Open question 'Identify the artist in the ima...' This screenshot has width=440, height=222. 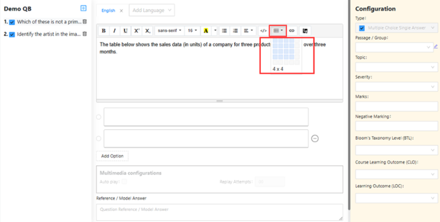tap(49, 34)
